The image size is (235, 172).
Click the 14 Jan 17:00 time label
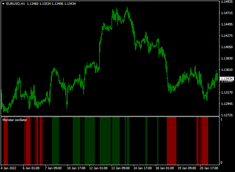point(142,168)
